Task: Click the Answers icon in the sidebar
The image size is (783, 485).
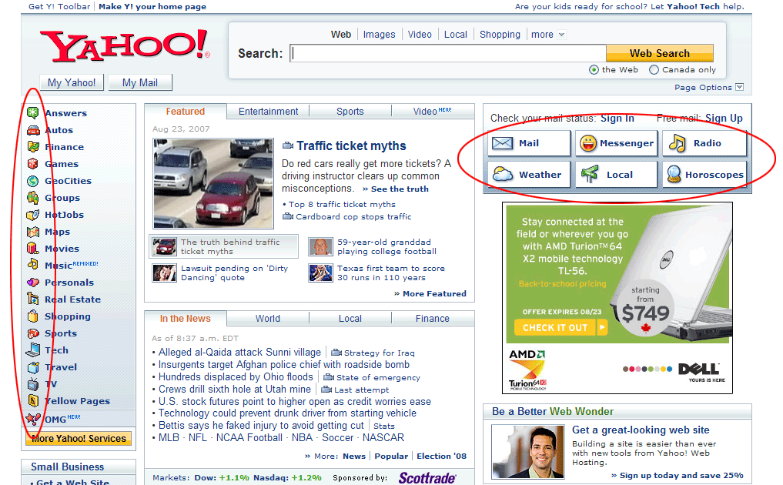Action: [x=33, y=113]
